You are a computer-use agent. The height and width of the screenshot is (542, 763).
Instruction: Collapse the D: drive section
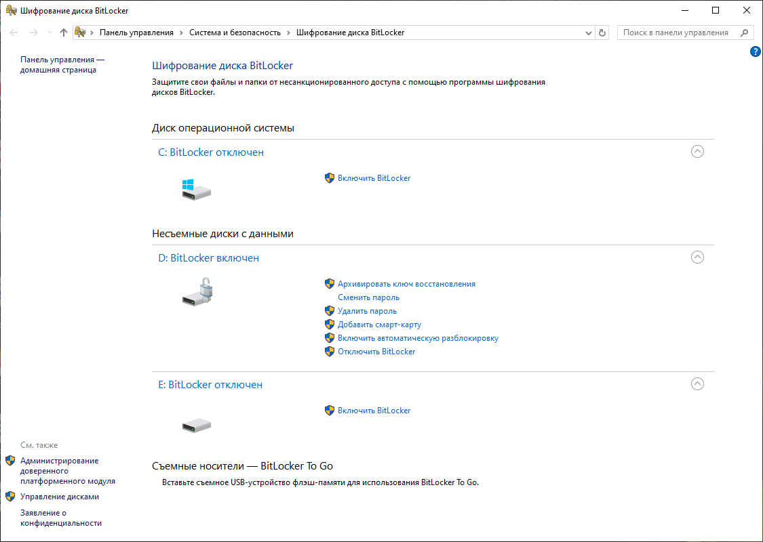(x=697, y=257)
